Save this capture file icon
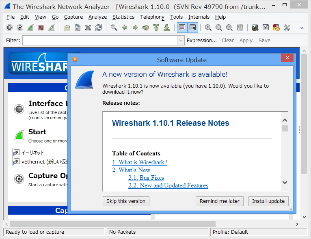Viewport: 311px width, 239px height. 78,28
